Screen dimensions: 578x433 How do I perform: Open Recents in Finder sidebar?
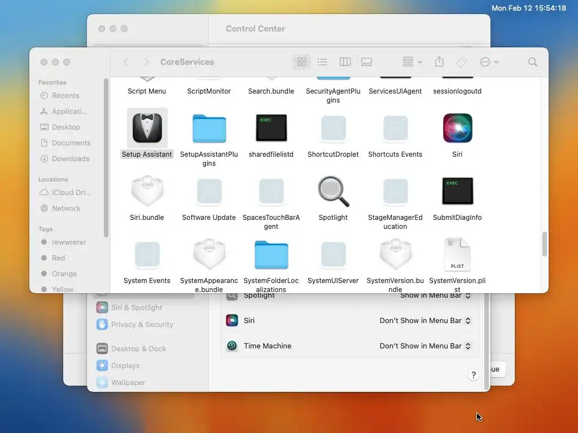[65, 96]
